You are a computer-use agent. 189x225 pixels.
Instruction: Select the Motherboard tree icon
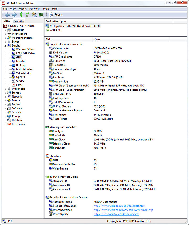9,34
